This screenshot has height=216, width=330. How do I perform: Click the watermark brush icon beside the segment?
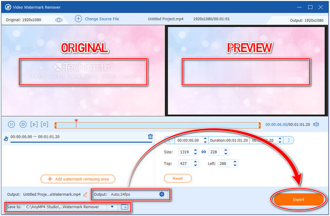tap(6, 138)
